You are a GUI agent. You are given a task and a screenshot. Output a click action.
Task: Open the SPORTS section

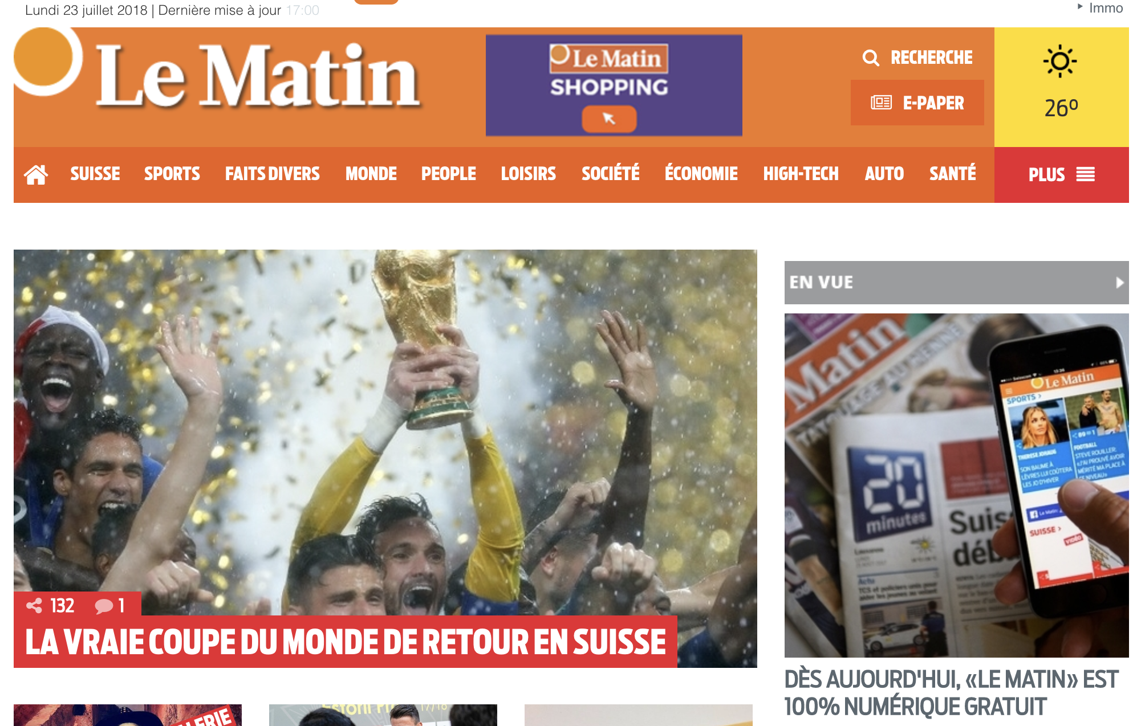pyautogui.click(x=172, y=174)
